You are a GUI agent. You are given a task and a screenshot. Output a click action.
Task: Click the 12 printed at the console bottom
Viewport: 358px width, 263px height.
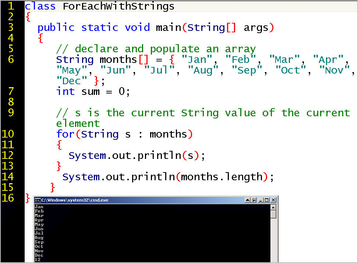point(38,260)
